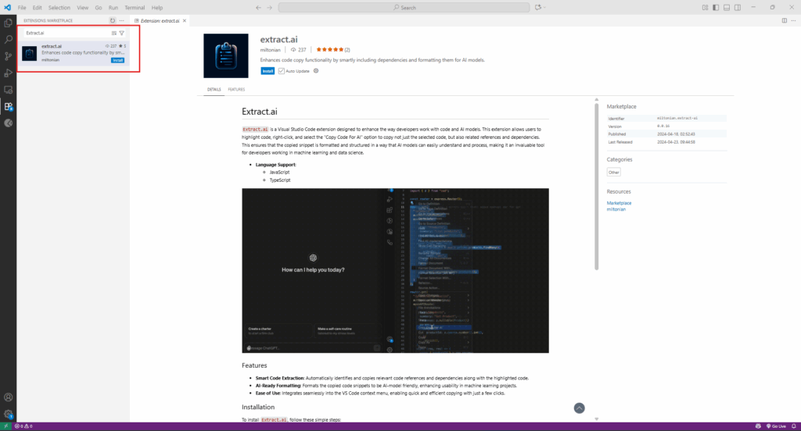Open the Explorer view in activity bar
The height and width of the screenshot is (431, 801).
9,23
